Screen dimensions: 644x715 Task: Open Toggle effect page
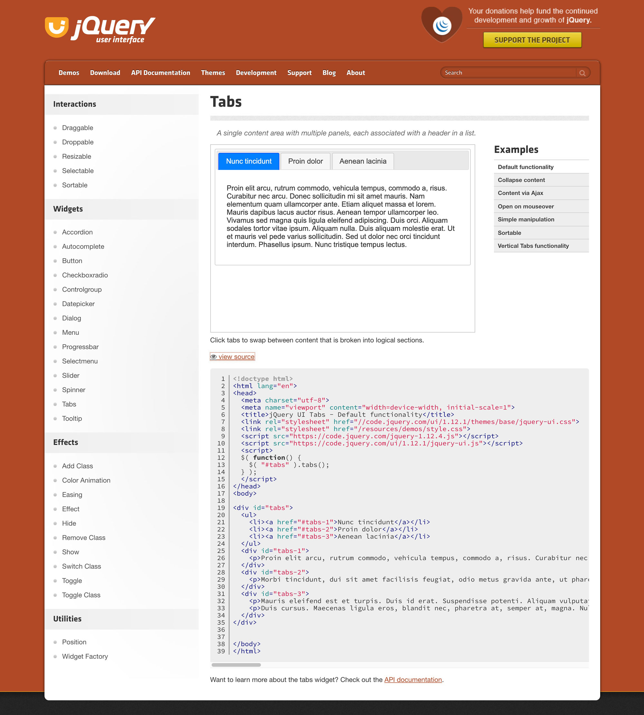[x=72, y=580]
